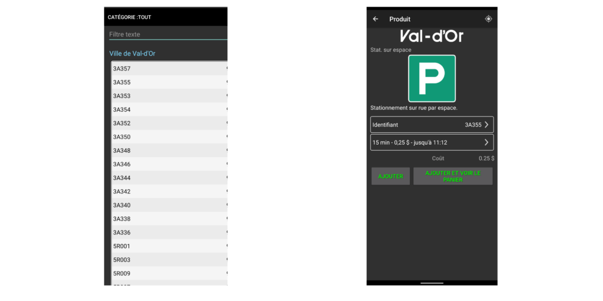Screen dimensions: 603x301
Task: Select identifier 3A344 in the list
Action: tap(170, 178)
